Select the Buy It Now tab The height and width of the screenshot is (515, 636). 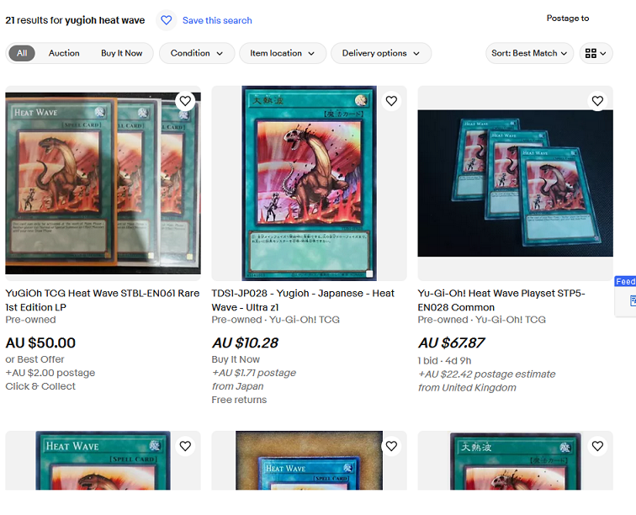point(122,53)
